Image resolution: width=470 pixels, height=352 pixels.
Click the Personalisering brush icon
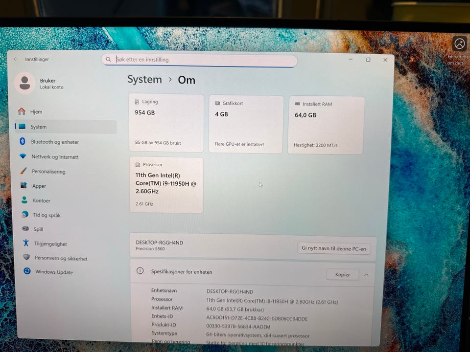(23, 171)
